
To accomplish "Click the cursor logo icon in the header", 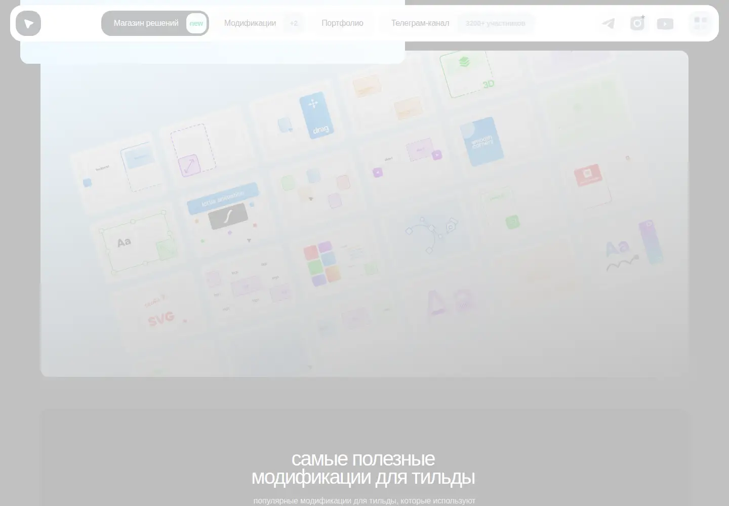I will click(28, 23).
